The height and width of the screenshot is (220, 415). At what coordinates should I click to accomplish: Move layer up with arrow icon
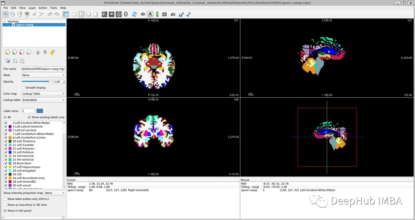[x=38, y=52]
